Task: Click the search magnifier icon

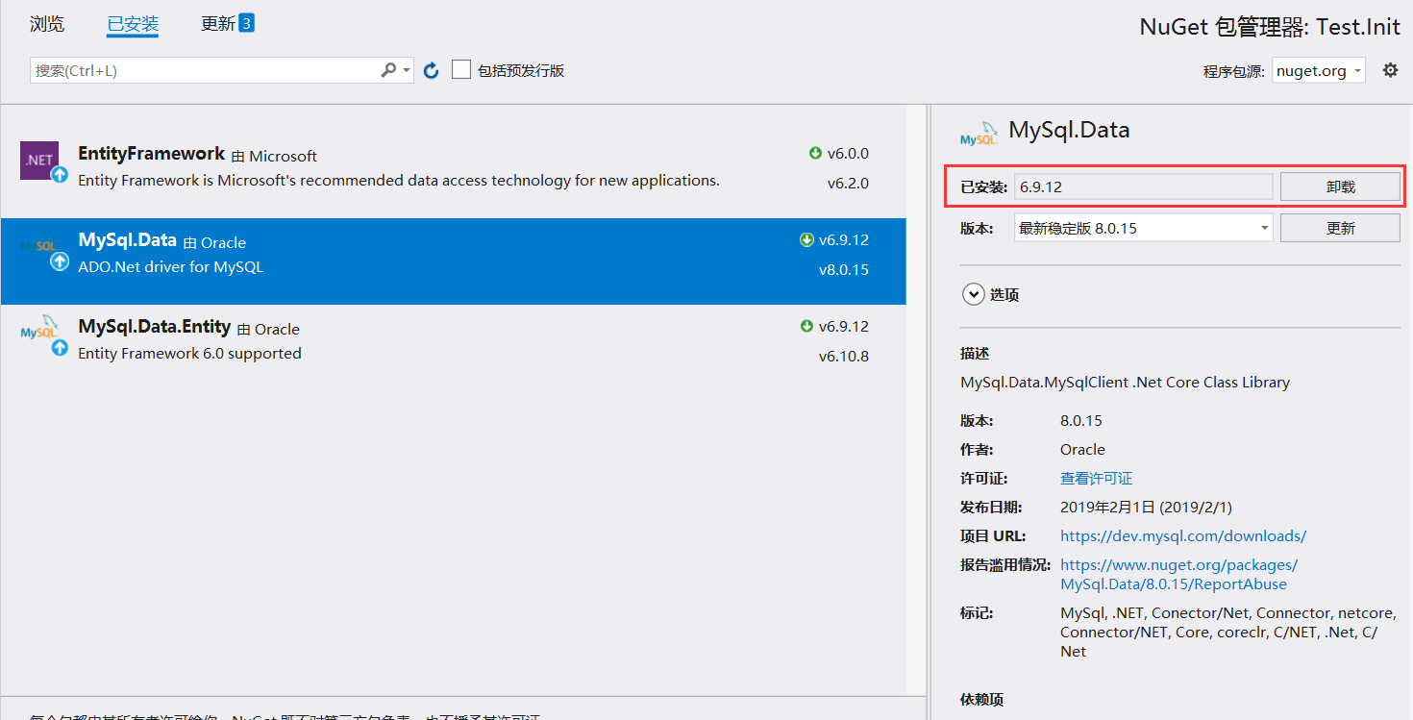Action: 388,70
